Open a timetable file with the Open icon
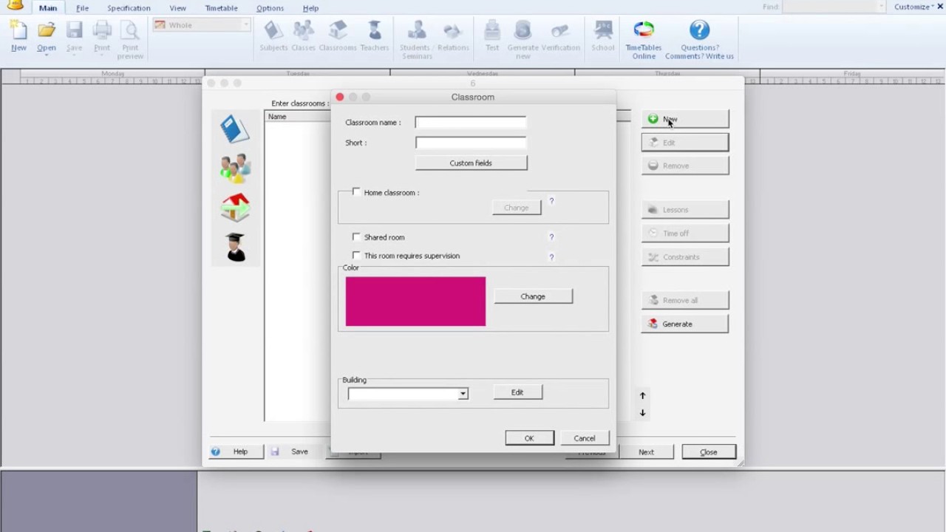 tap(47, 36)
